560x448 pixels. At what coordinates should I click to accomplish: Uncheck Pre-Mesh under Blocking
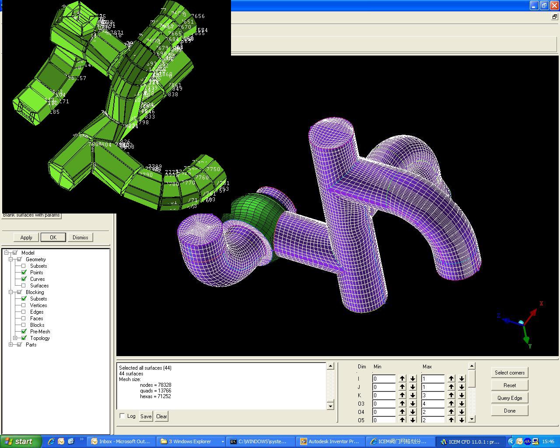[x=24, y=332]
